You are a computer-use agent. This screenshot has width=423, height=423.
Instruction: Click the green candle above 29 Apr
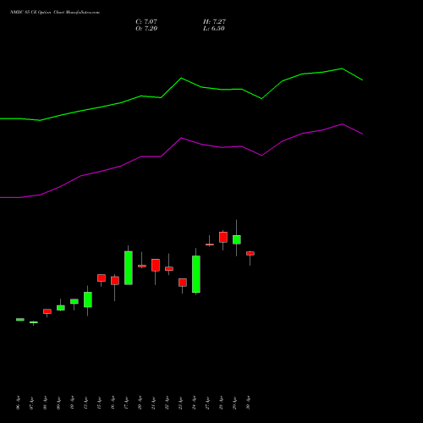coord(237,239)
